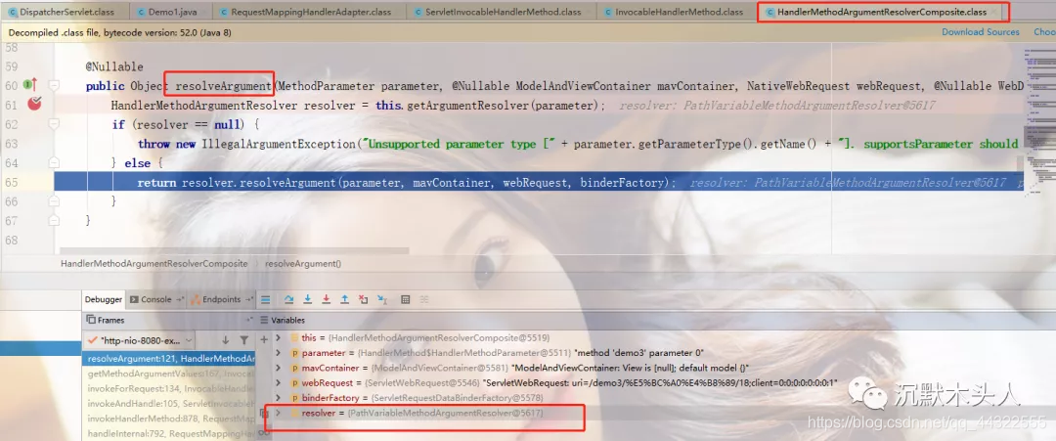Click the fold end marker on line 66
Image resolution: width=1056 pixels, height=441 pixels.
point(54,201)
